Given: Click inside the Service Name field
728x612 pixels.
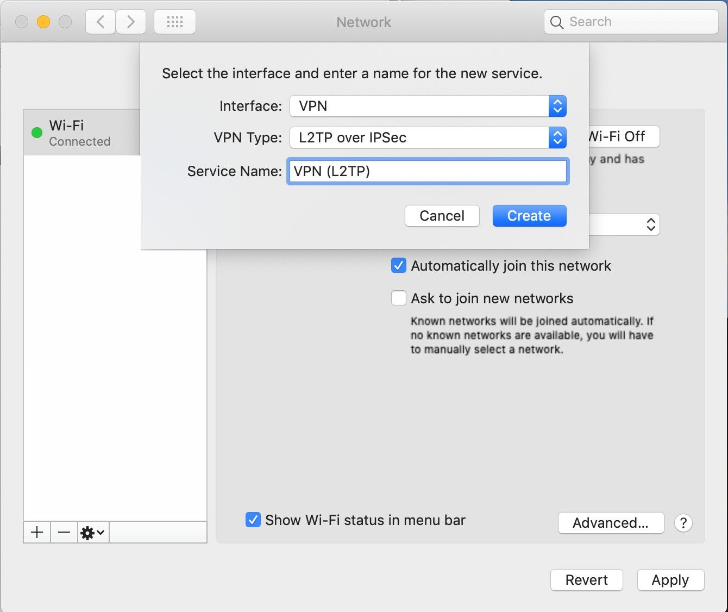Looking at the screenshot, I should [428, 171].
